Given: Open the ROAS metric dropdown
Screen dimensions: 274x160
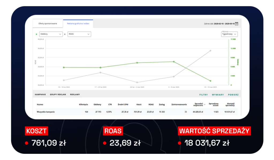Looking at the screenshot, I should tap(79, 34).
